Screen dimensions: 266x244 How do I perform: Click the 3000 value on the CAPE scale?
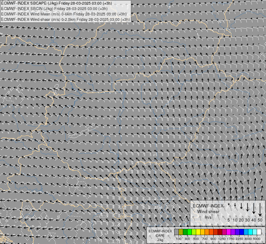(248, 239)
